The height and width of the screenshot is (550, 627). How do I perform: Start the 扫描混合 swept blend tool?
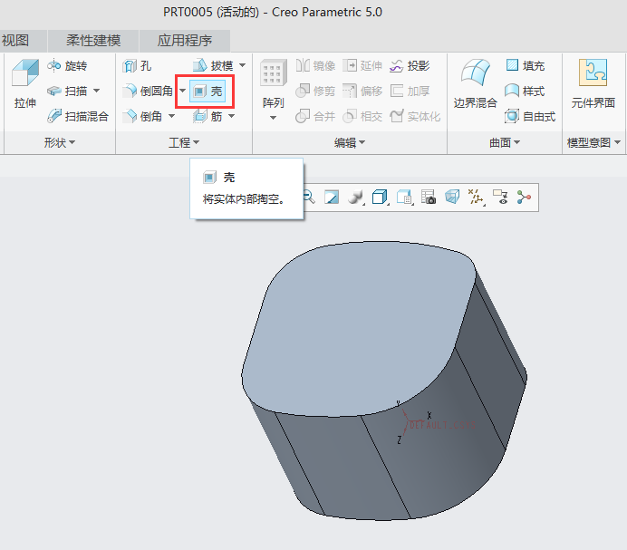78,116
